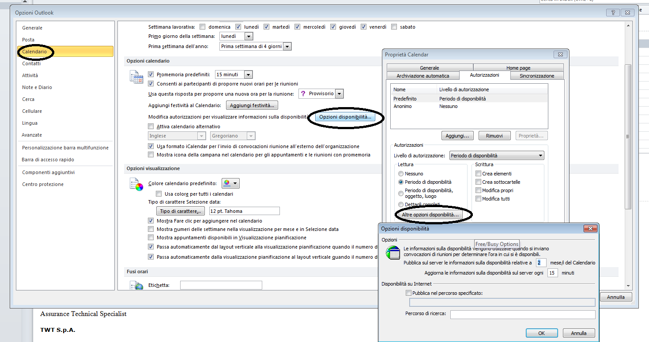Open the Provvisorio response dropdown
The height and width of the screenshot is (342, 649).
pyautogui.click(x=340, y=94)
